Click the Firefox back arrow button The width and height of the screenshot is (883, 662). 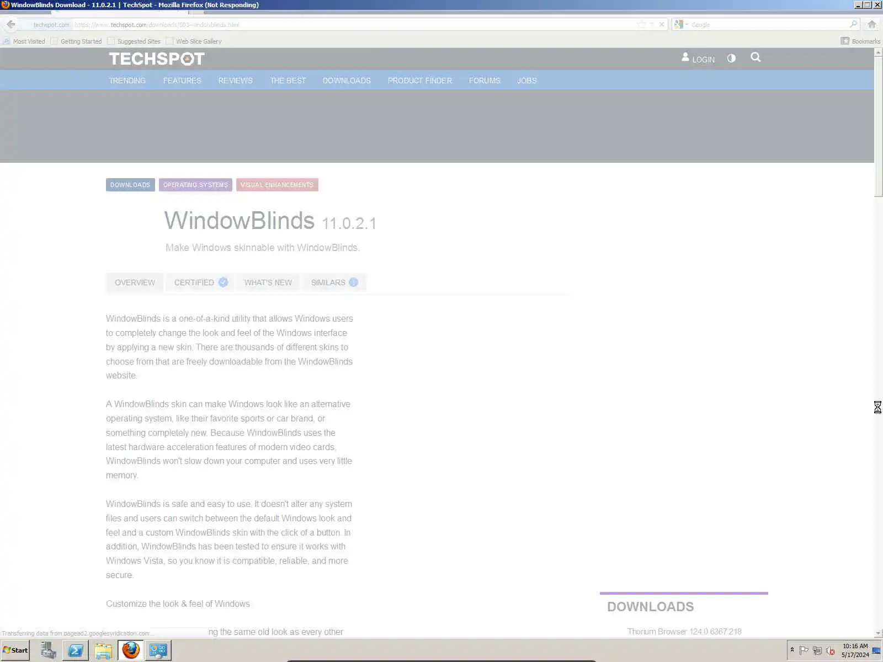11,24
